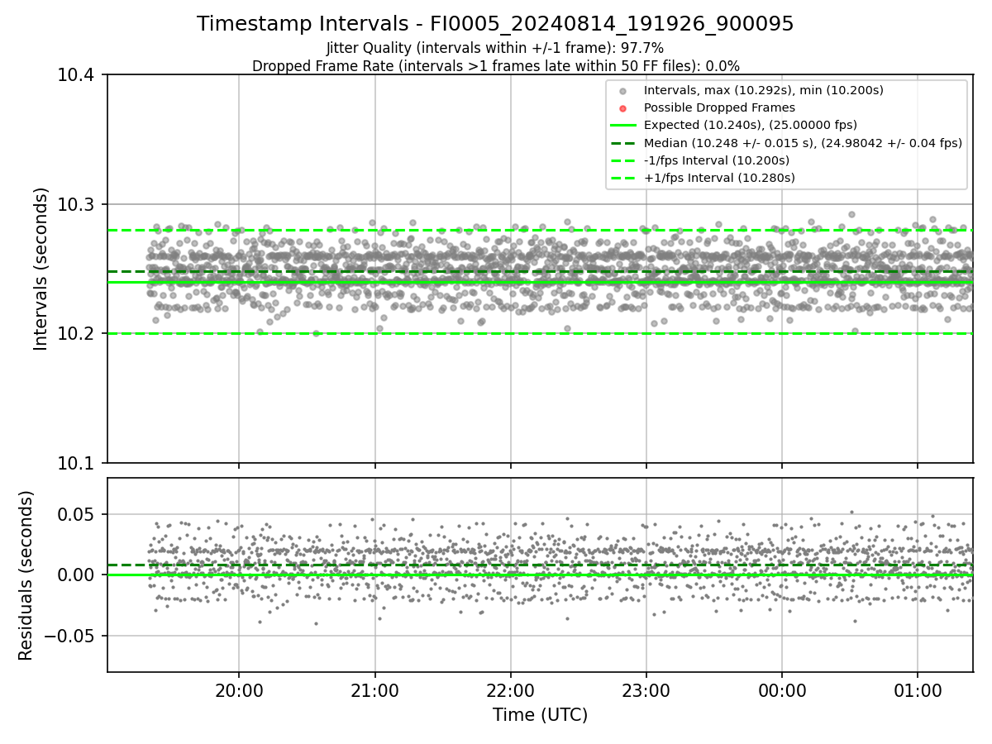
Task: Click the 'Dropped Frame Rate' subtitle line
Action: [495, 66]
